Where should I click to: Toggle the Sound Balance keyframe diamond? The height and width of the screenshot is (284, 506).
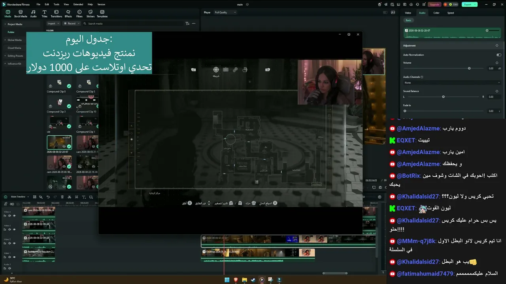pyautogui.click(x=497, y=91)
